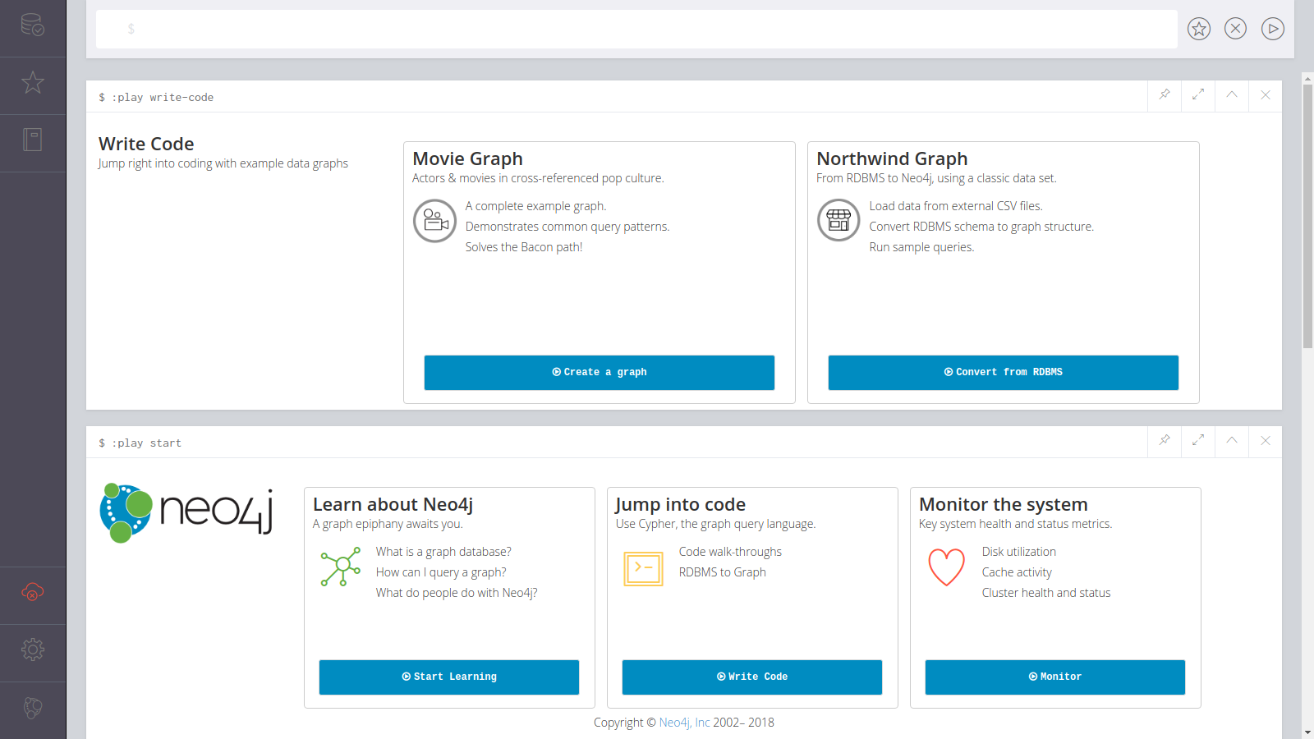
Task: Click the Create a graph button
Action: coord(600,372)
